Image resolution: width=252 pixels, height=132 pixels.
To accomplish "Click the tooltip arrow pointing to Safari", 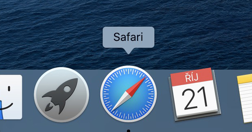I will point(128,51).
